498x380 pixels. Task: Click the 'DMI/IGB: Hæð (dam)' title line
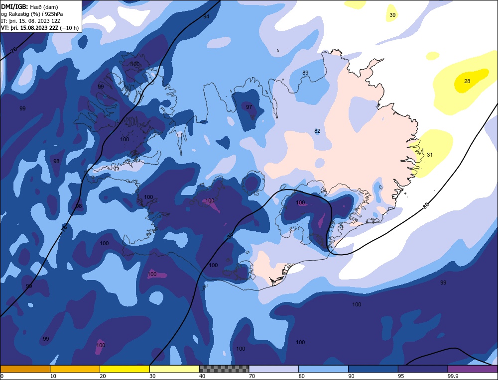(29, 6)
